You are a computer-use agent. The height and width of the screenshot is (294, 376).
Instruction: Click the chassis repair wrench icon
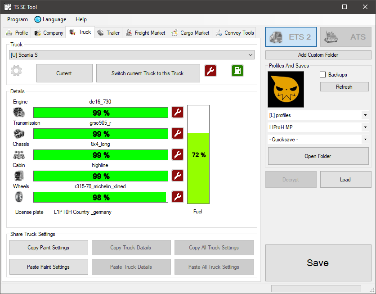click(x=178, y=155)
